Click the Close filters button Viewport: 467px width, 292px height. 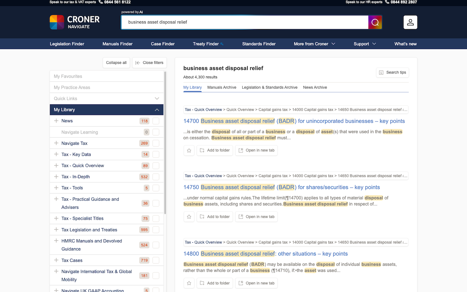[x=150, y=63]
